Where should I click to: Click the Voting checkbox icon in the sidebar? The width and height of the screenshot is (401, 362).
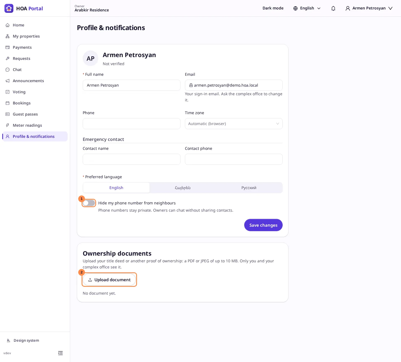click(8, 92)
